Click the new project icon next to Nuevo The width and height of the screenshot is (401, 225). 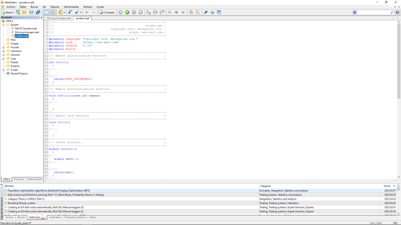[18, 12]
